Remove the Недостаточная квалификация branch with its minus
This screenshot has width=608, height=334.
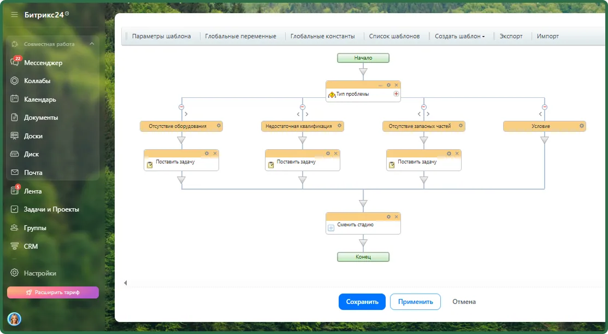pos(303,107)
